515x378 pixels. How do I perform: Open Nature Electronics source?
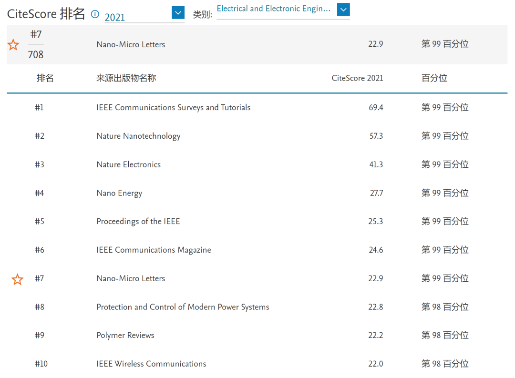click(x=128, y=164)
